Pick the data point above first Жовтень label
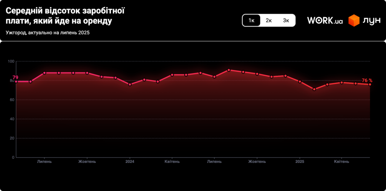Image resolution: width=386 pixels, height=191 pixels. [87, 73]
